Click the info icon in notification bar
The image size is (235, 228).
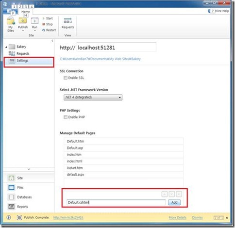coord(9,217)
